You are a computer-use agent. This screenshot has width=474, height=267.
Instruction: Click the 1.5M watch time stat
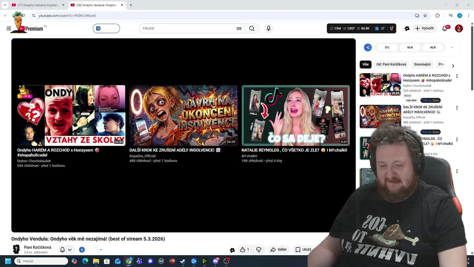[335, 29]
